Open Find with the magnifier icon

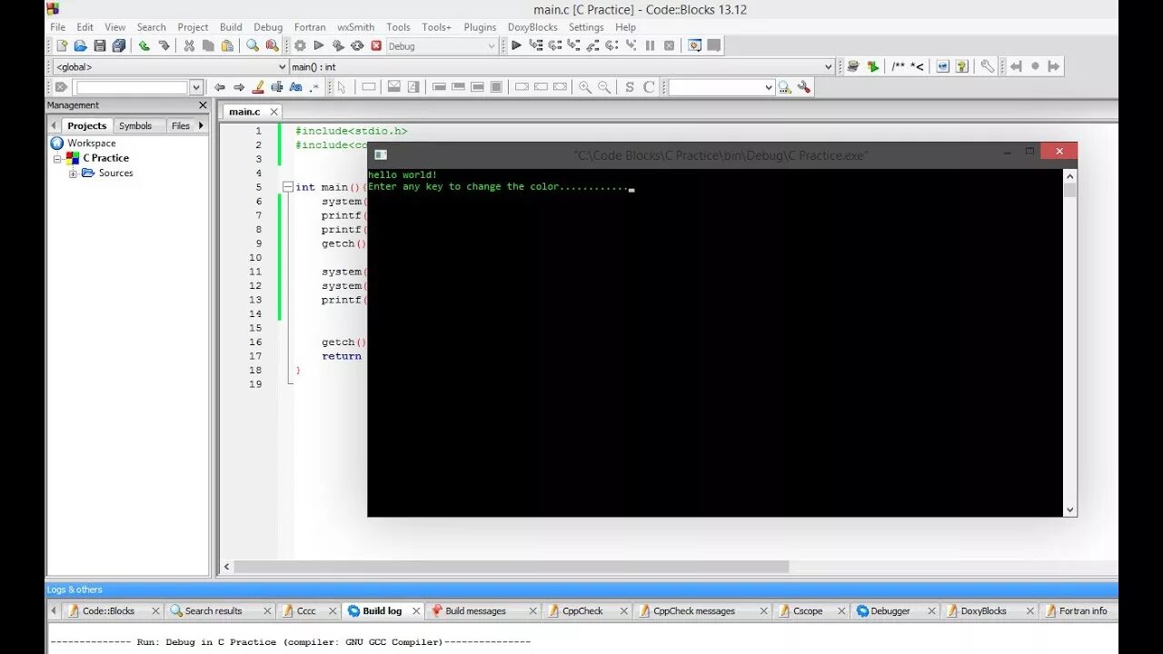253,45
